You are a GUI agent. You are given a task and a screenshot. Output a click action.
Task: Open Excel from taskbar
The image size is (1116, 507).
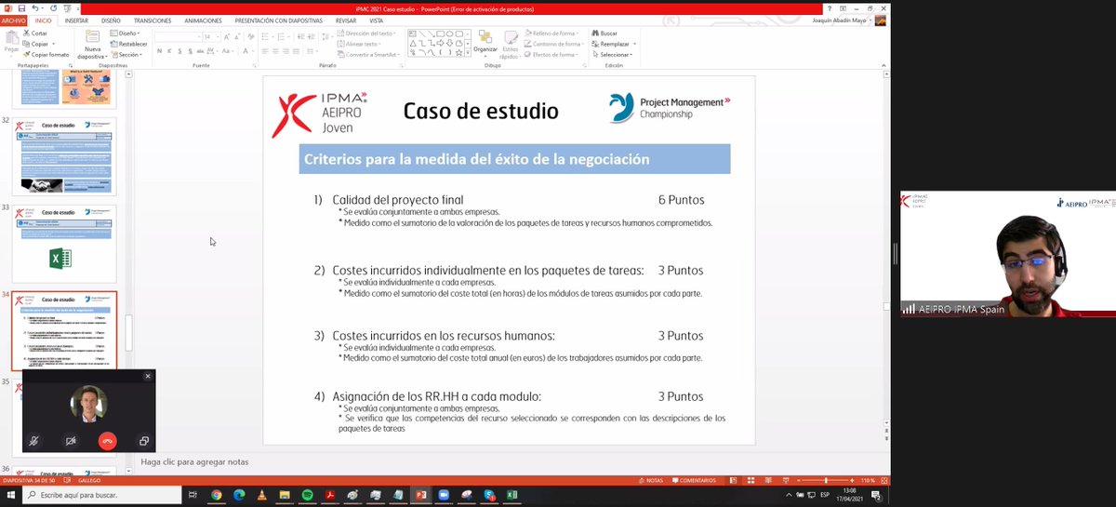click(x=511, y=495)
